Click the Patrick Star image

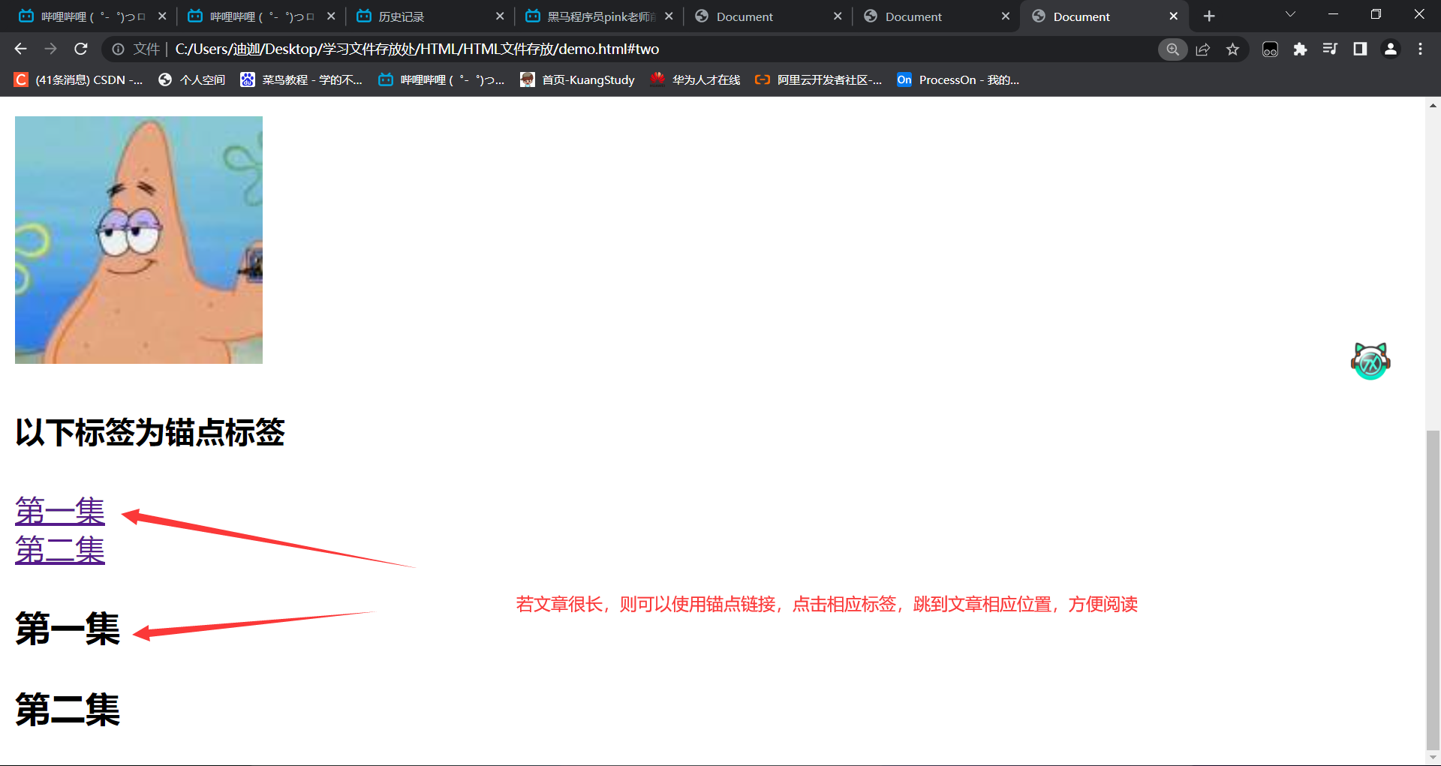139,240
